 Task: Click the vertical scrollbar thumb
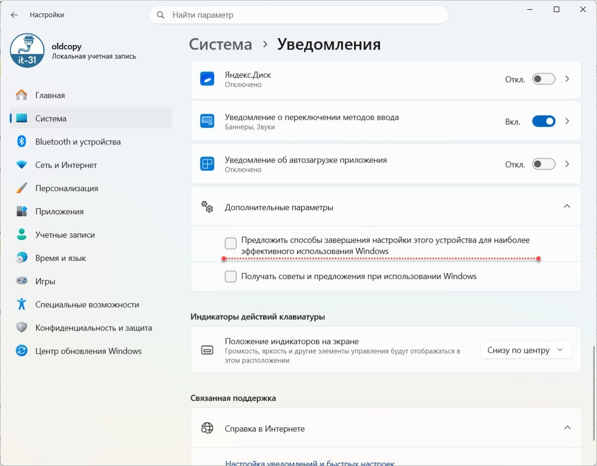[594, 393]
